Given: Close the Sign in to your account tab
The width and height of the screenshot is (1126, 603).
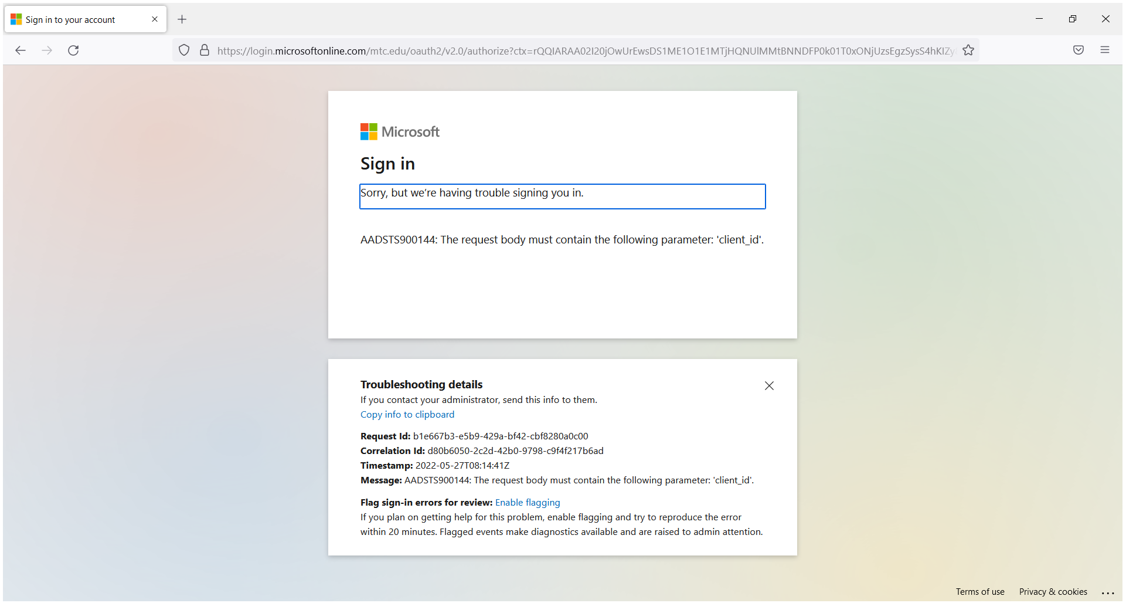Looking at the screenshot, I should 154,19.
